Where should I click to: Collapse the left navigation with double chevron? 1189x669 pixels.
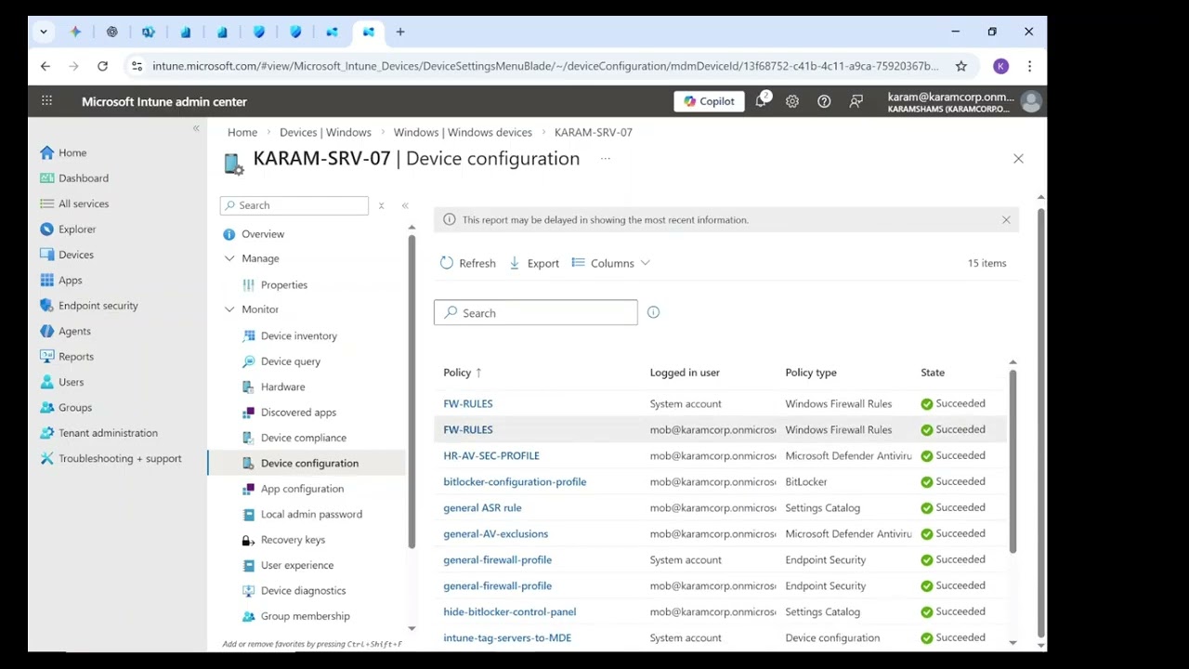(x=196, y=128)
